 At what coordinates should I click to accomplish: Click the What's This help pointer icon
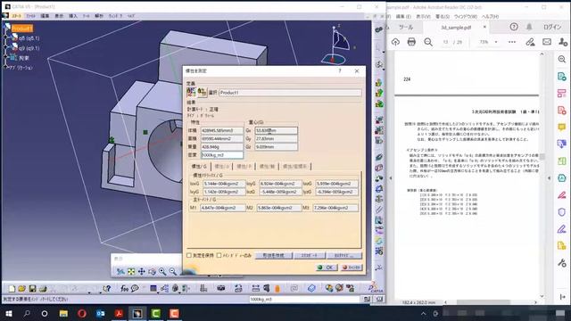click(106, 289)
